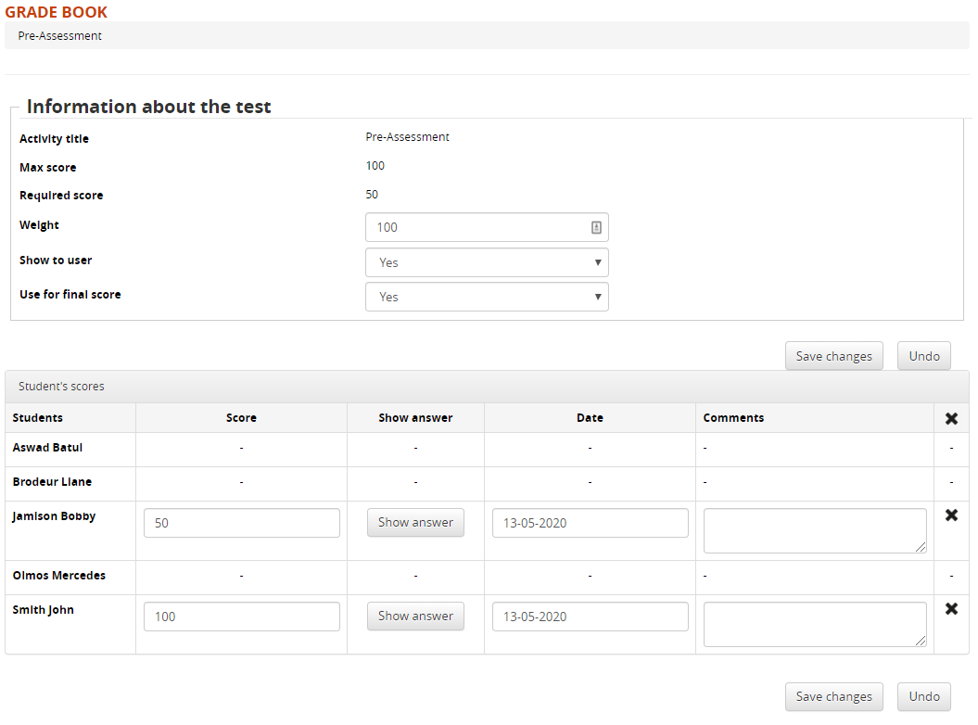The image size is (978, 725).
Task: Select the "Pre-Assessment" breadcrumb bar
Action: tap(59, 35)
